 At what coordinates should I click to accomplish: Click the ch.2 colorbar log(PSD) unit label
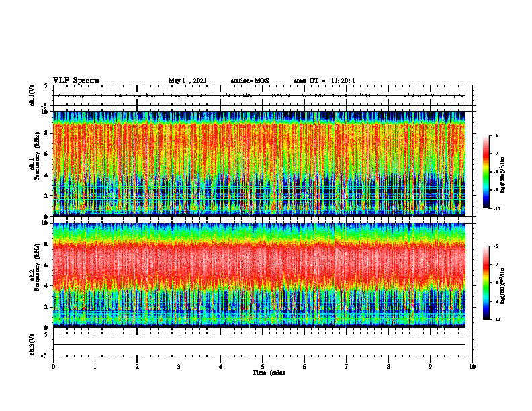[x=503, y=285]
